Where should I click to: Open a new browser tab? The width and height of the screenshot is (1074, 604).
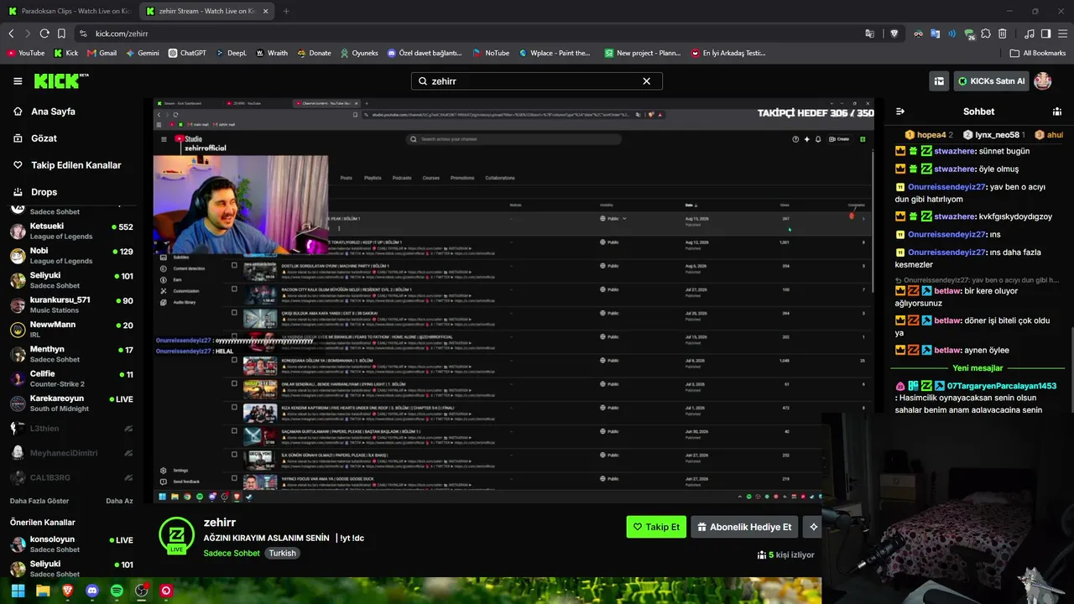pos(286,11)
